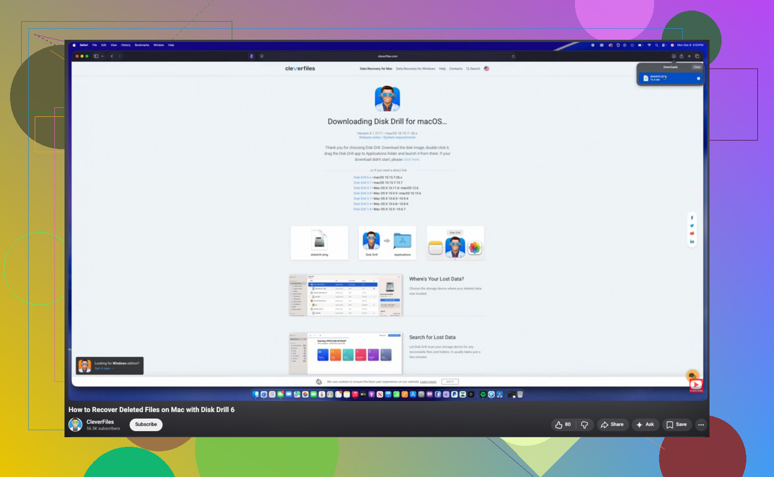Click the Safari share icon
The width and height of the screenshot is (774, 477).
(x=681, y=56)
